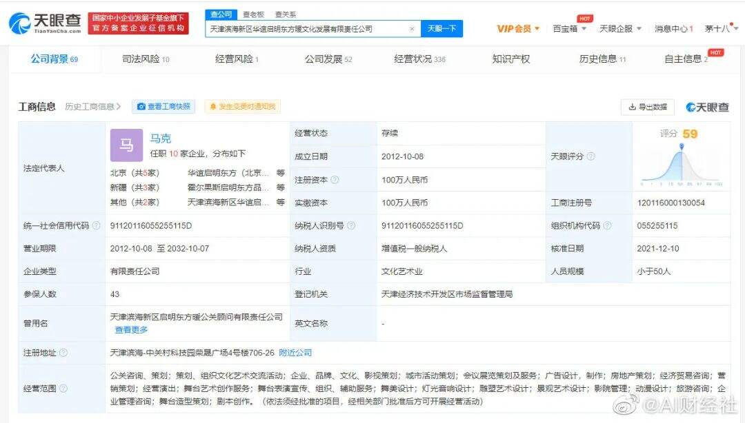
Task: Switch to the 公司背景 tab
Action: 54,59
